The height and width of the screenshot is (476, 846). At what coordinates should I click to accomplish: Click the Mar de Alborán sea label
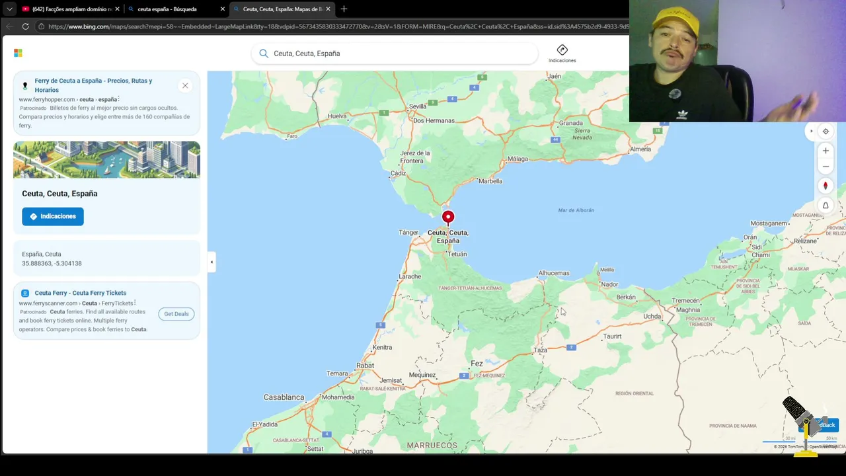pos(576,210)
